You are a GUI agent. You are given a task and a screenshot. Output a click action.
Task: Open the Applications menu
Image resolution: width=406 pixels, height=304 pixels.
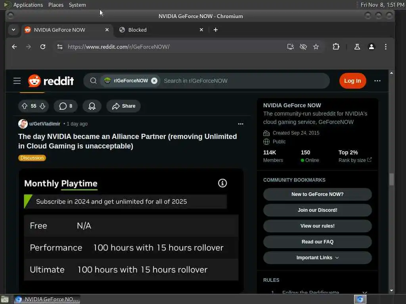point(28,5)
